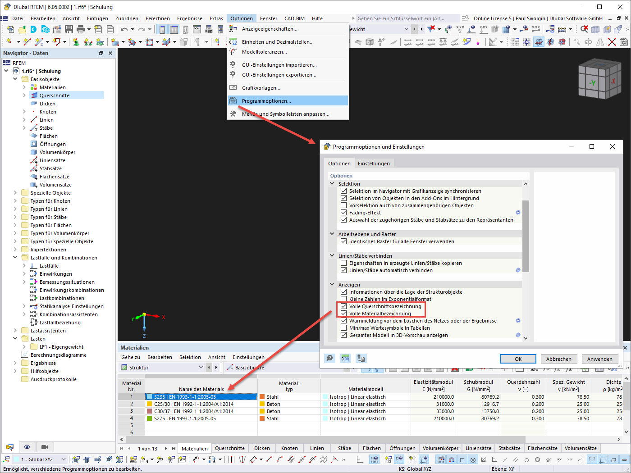The image size is (631, 473).
Task: Click Selektion in Materialien panel menu
Action: (x=190, y=357)
